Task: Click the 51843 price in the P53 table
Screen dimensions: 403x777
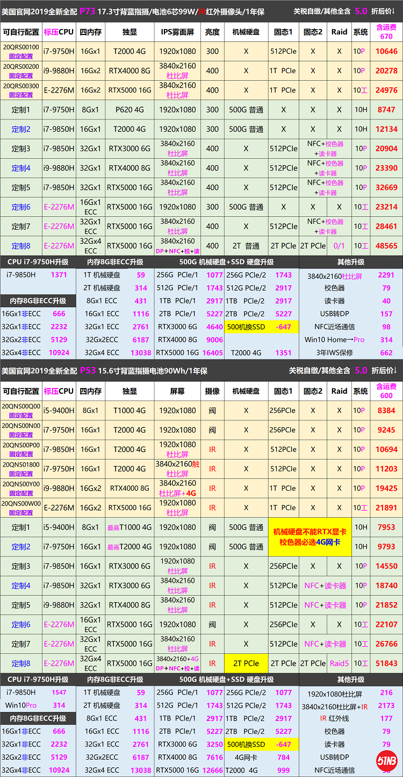Action: click(386, 663)
